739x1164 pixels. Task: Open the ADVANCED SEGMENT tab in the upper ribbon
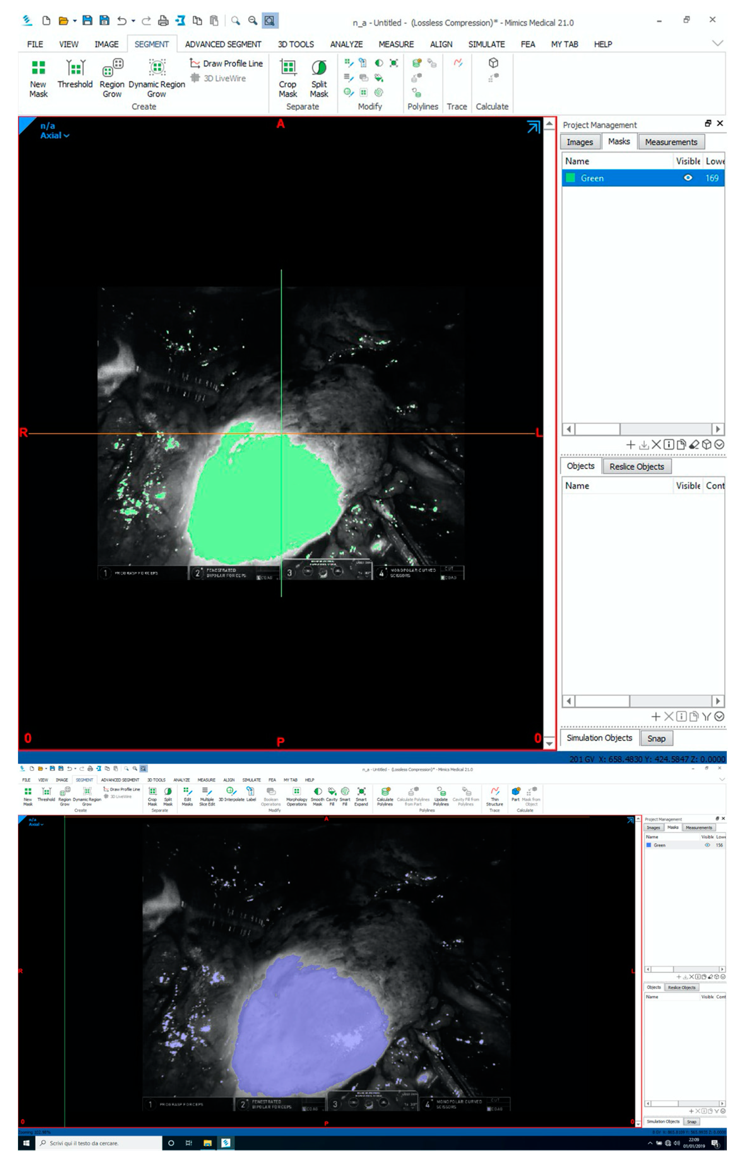tap(223, 44)
